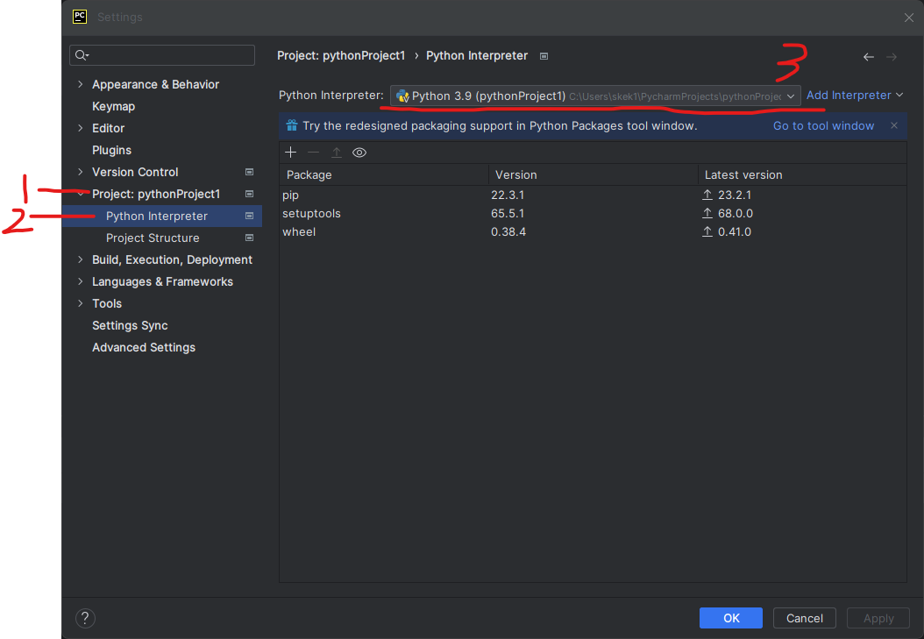The image size is (924, 639).
Task: Select the pip package row
Action: 593,195
